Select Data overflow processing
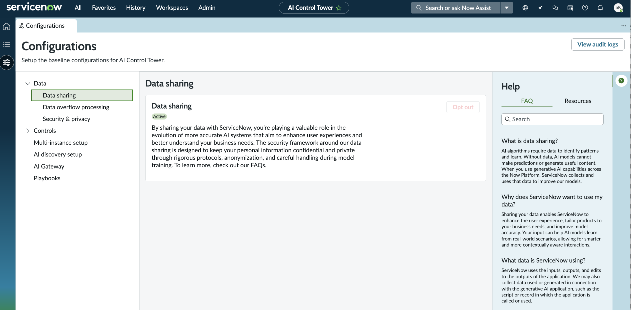This screenshot has width=631, height=310. point(76,107)
